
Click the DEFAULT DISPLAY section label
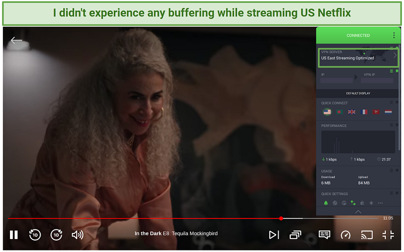[358, 93]
